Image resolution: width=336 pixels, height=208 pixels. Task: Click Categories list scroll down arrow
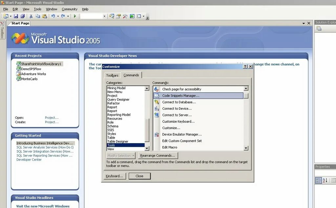[x=147, y=148]
